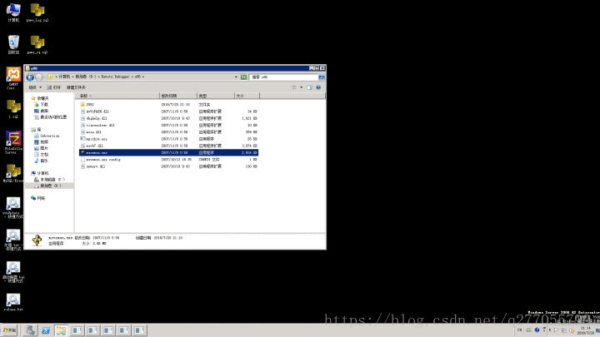Open PowerShell from the taskbar

pyautogui.click(x=46, y=330)
